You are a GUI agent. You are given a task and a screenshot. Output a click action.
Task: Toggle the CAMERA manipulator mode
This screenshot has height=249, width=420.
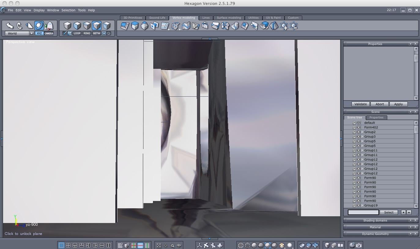[x=49, y=33]
